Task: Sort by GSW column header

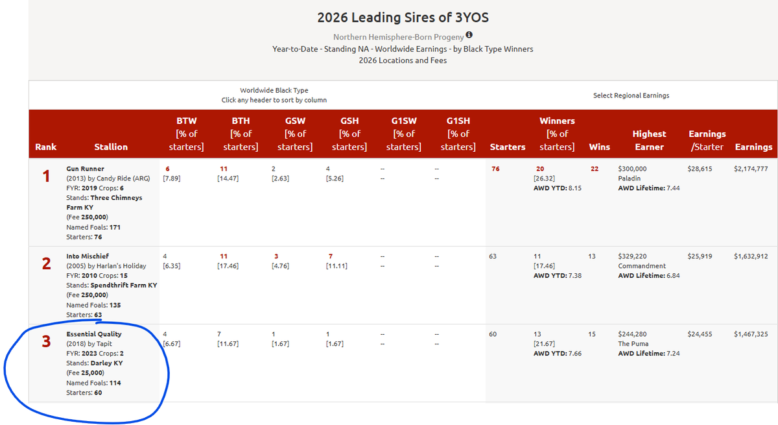Action: tap(295, 134)
